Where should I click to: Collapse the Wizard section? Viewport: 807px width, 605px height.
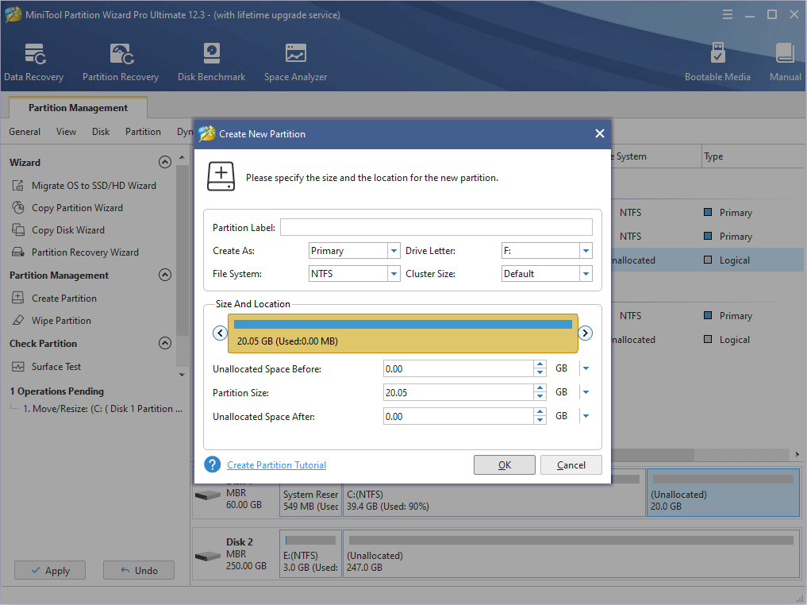[165, 162]
